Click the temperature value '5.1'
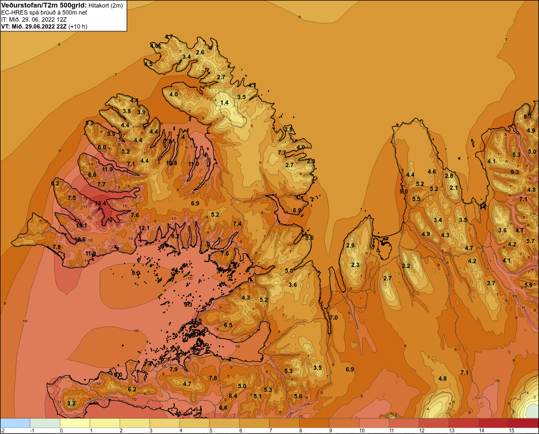Image resolution: width=539 pixels, height=434 pixels. click(258, 396)
